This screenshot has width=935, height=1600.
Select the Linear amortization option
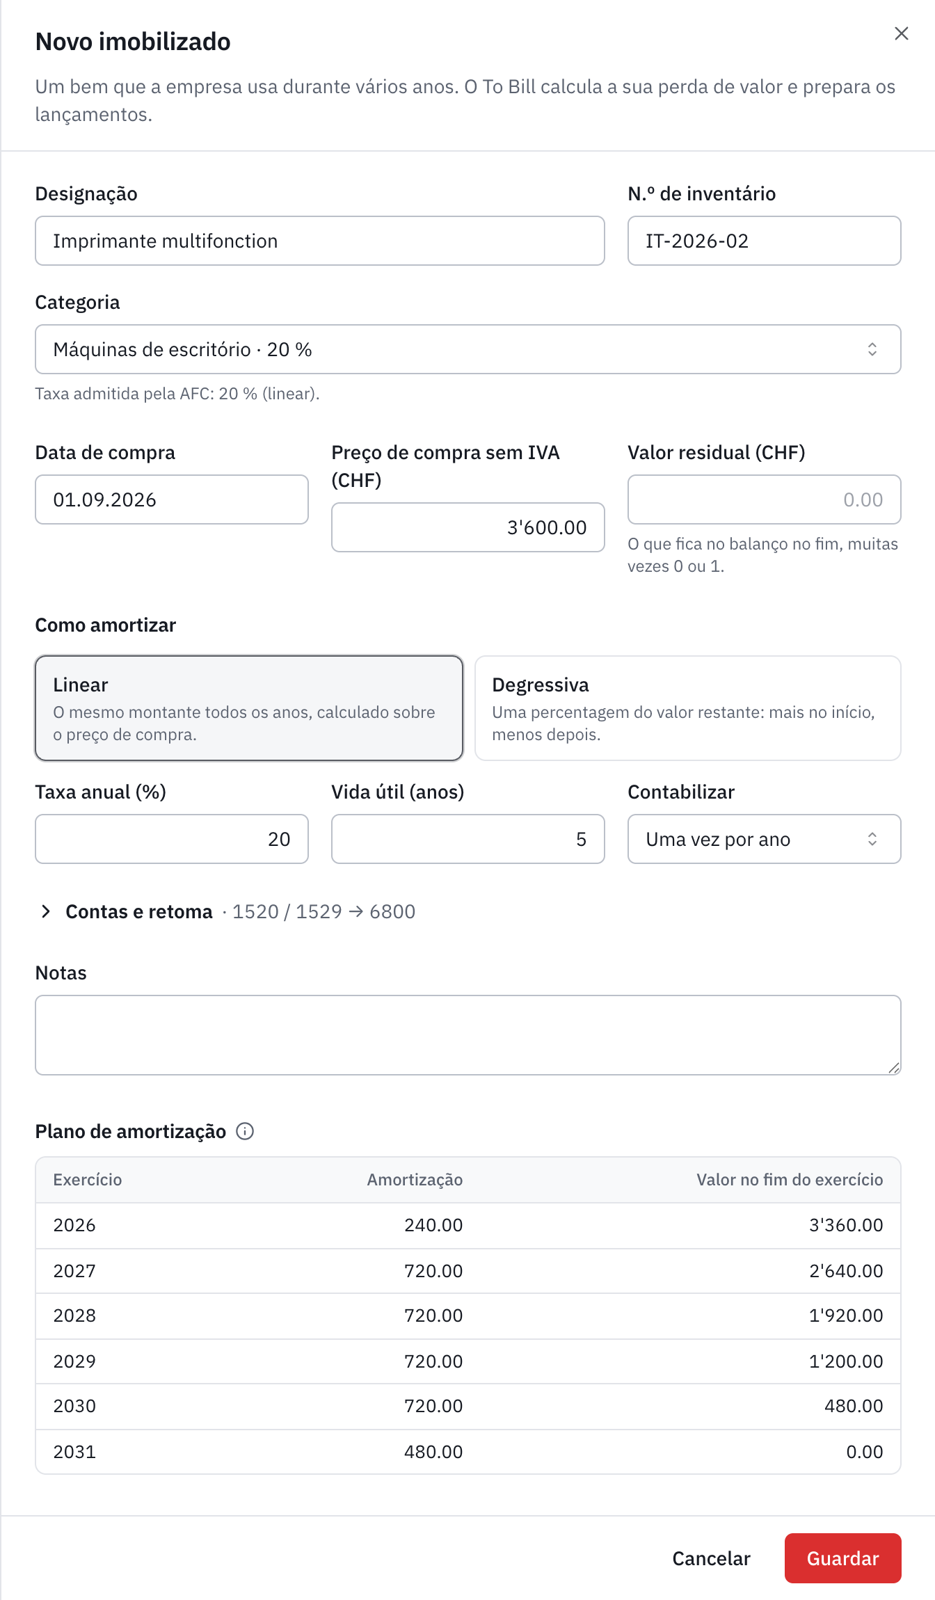pos(249,708)
